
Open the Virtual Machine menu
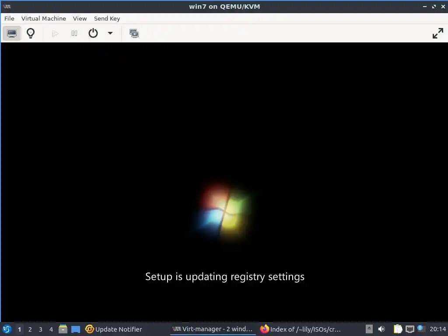click(x=44, y=18)
